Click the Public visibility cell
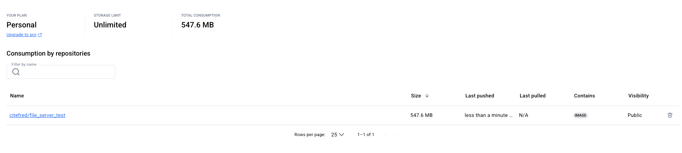 pyautogui.click(x=635, y=115)
